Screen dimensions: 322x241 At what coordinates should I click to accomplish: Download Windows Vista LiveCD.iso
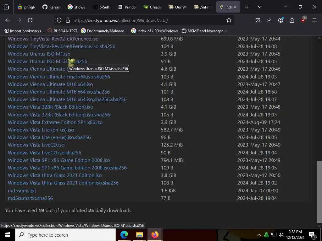(36, 145)
